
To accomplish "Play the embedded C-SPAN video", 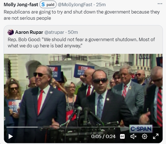I will tap(11, 136).
